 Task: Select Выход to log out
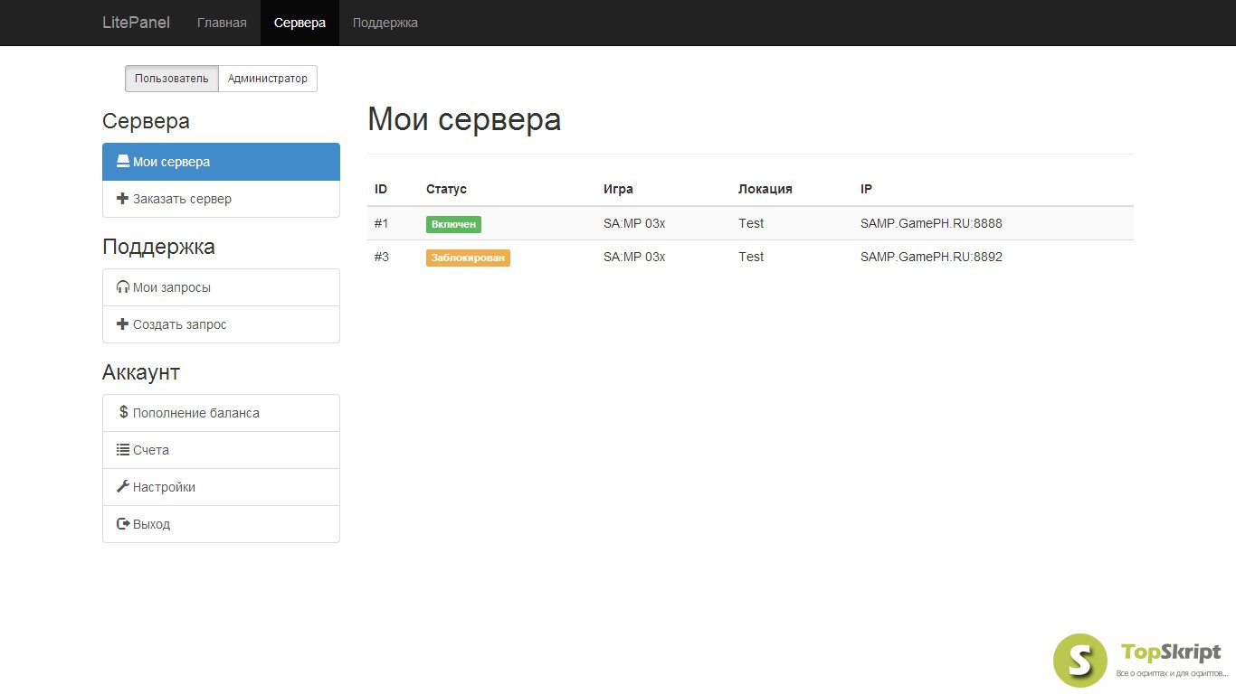221,524
